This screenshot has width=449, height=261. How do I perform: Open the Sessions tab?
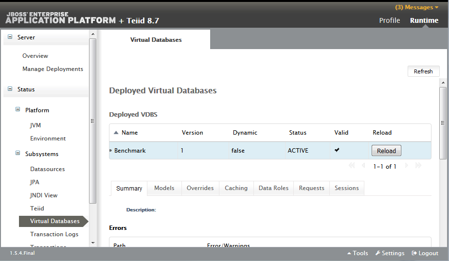[347, 188]
